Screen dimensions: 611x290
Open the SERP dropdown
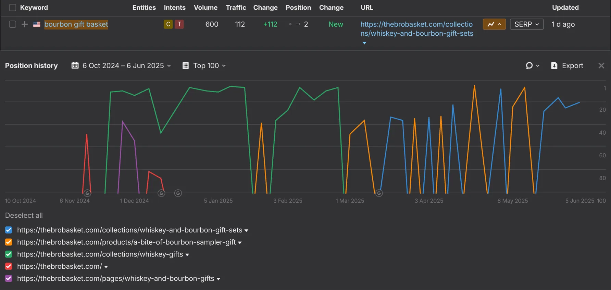point(527,24)
